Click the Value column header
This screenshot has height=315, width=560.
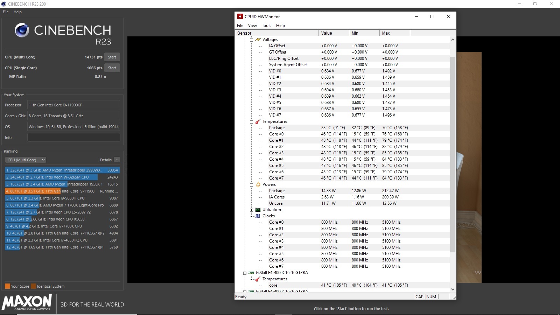click(x=334, y=33)
